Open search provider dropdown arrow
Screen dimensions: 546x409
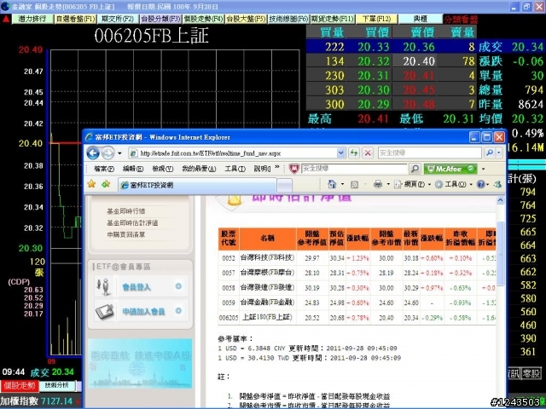(x=498, y=153)
